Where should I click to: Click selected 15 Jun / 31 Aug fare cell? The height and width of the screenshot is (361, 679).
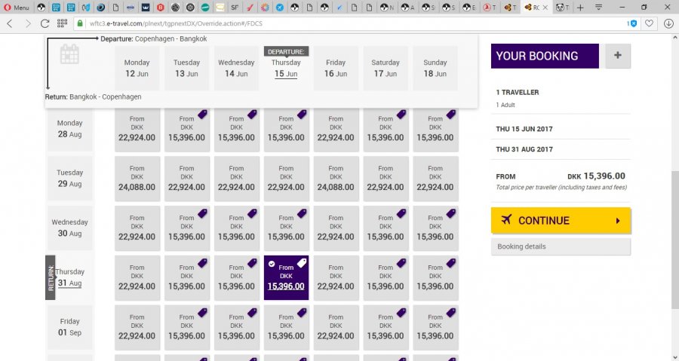[x=286, y=277]
